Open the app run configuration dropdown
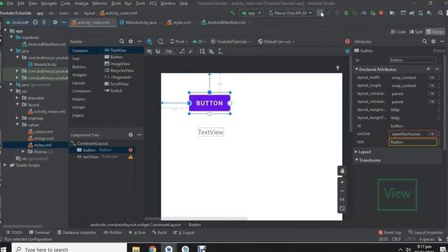Screen dimensions: 448x252 point(251,13)
